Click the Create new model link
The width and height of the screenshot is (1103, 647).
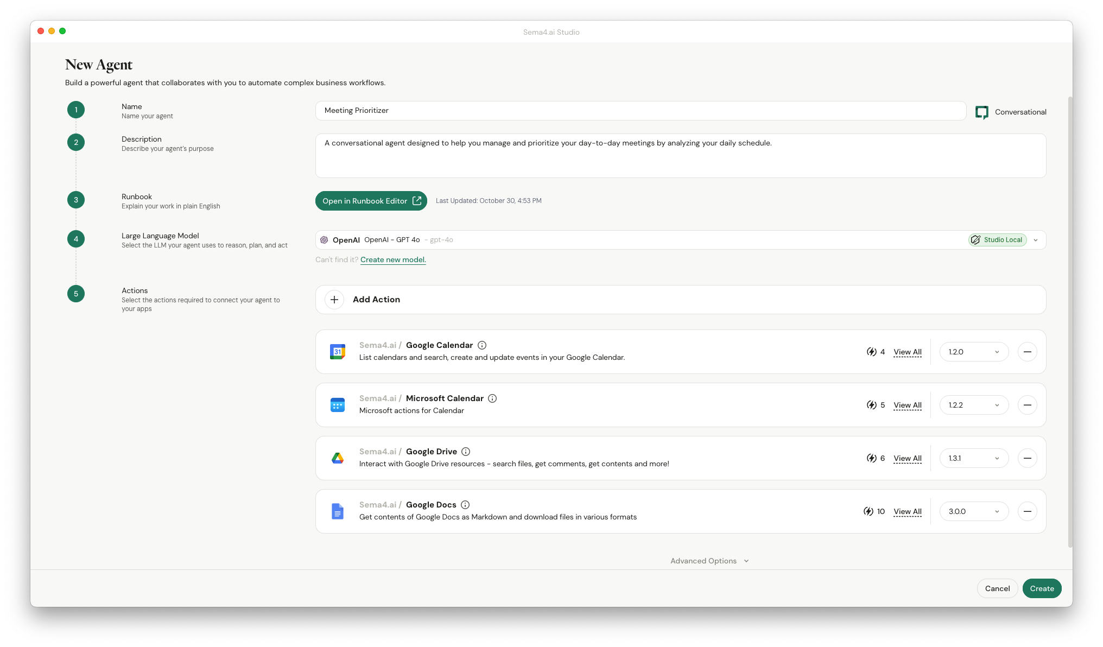pyautogui.click(x=393, y=259)
